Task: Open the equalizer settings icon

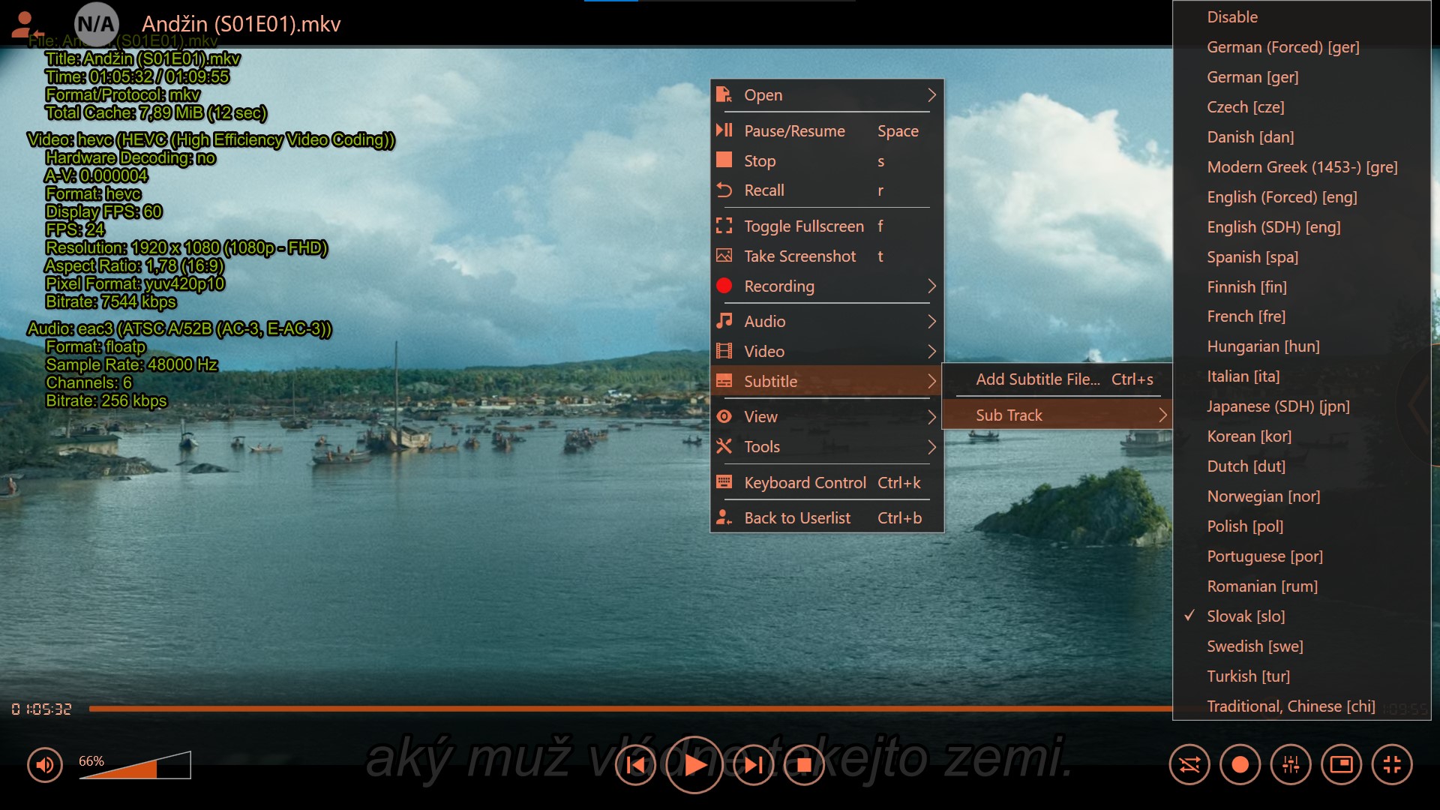Action: click(x=1291, y=765)
